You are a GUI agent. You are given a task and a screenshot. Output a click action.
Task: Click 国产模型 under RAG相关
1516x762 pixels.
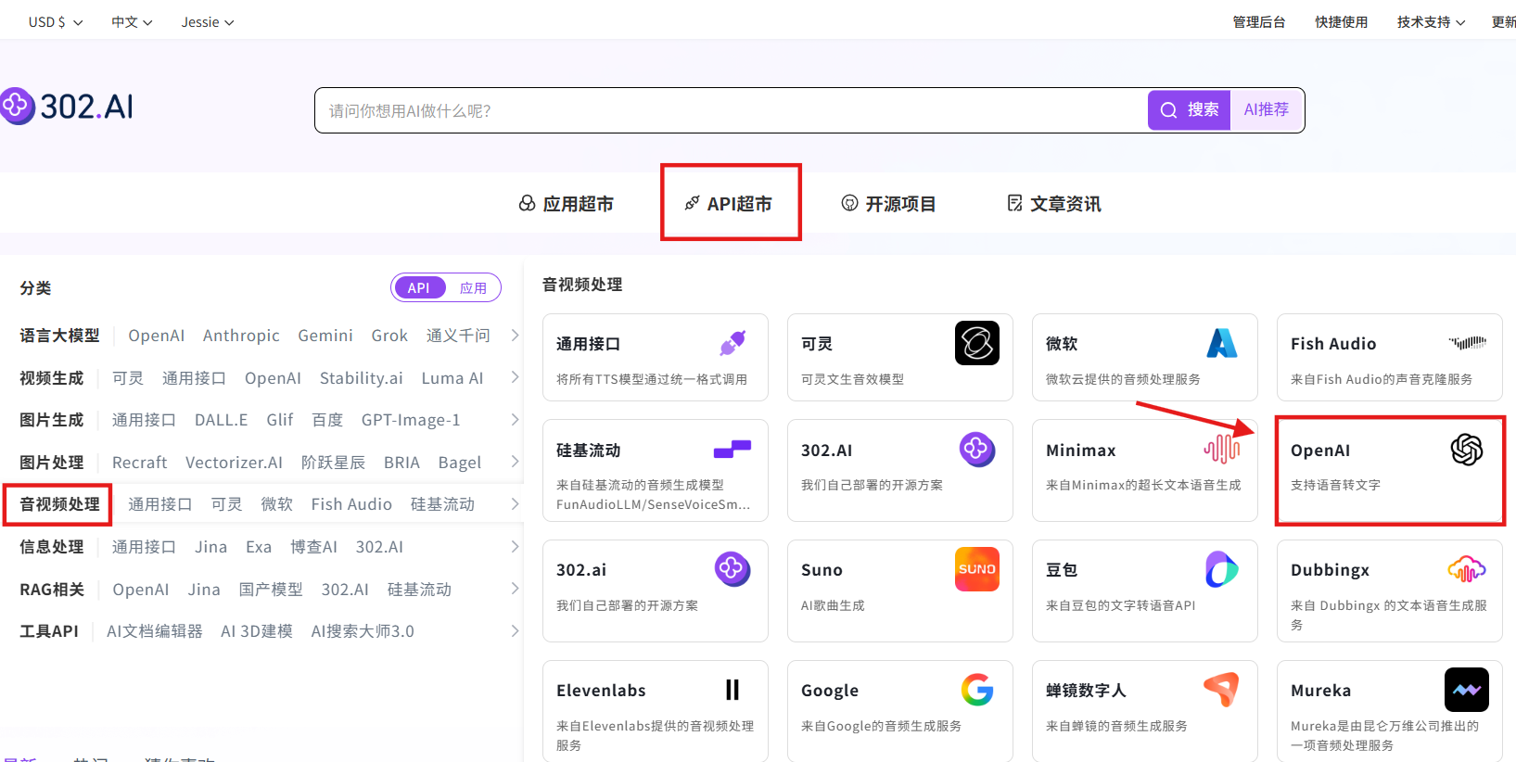point(271,590)
